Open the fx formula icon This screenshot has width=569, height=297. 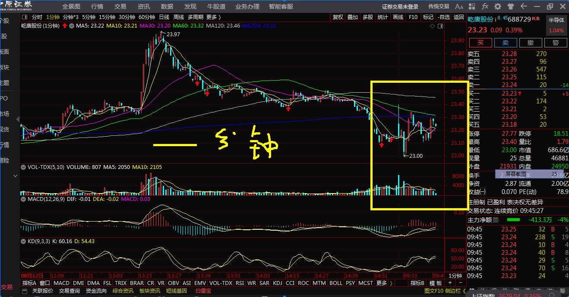tap(485, 6)
